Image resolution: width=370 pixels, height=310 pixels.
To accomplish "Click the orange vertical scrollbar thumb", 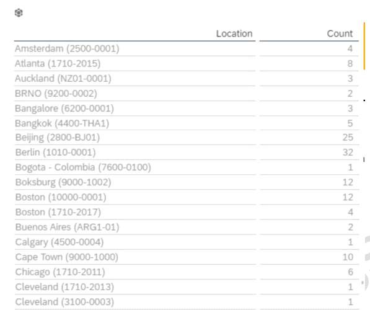I will click(364, 46).
